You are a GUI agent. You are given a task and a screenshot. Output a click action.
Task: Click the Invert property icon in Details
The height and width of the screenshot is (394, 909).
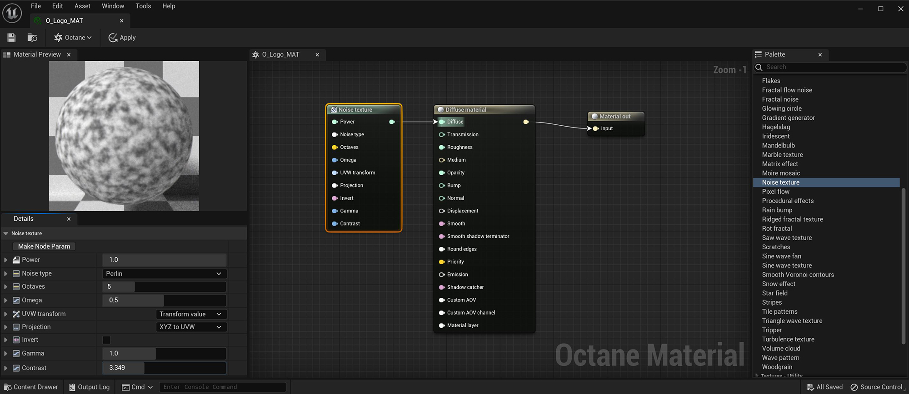tap(16, 340)
